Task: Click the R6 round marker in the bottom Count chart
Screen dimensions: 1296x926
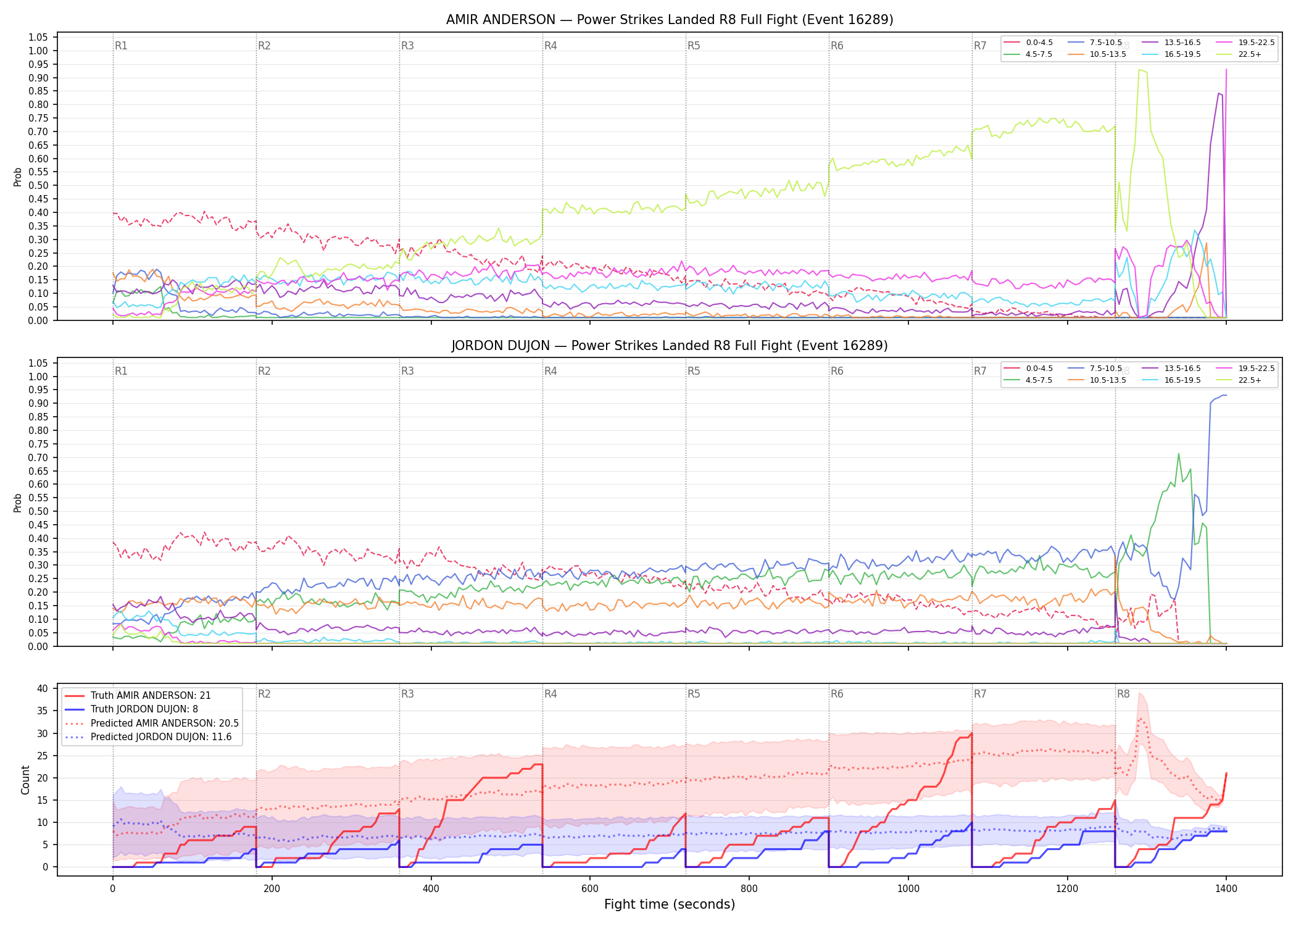Action: tap(837, 694)
